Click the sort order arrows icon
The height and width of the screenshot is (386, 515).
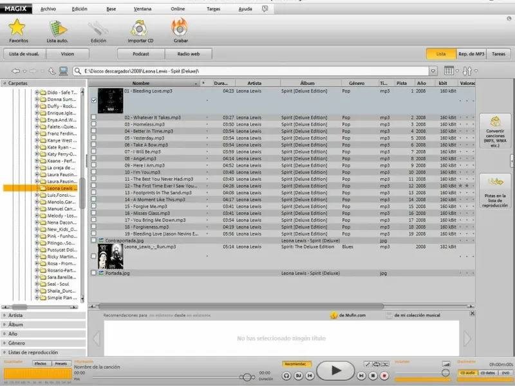467,71
